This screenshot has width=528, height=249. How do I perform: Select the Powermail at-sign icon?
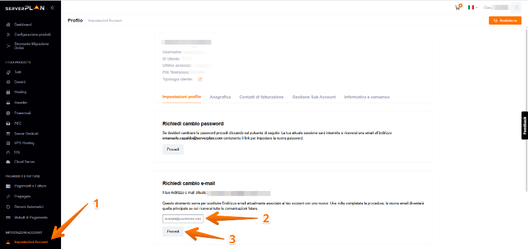pyautogui.click(x=8, y=113)
